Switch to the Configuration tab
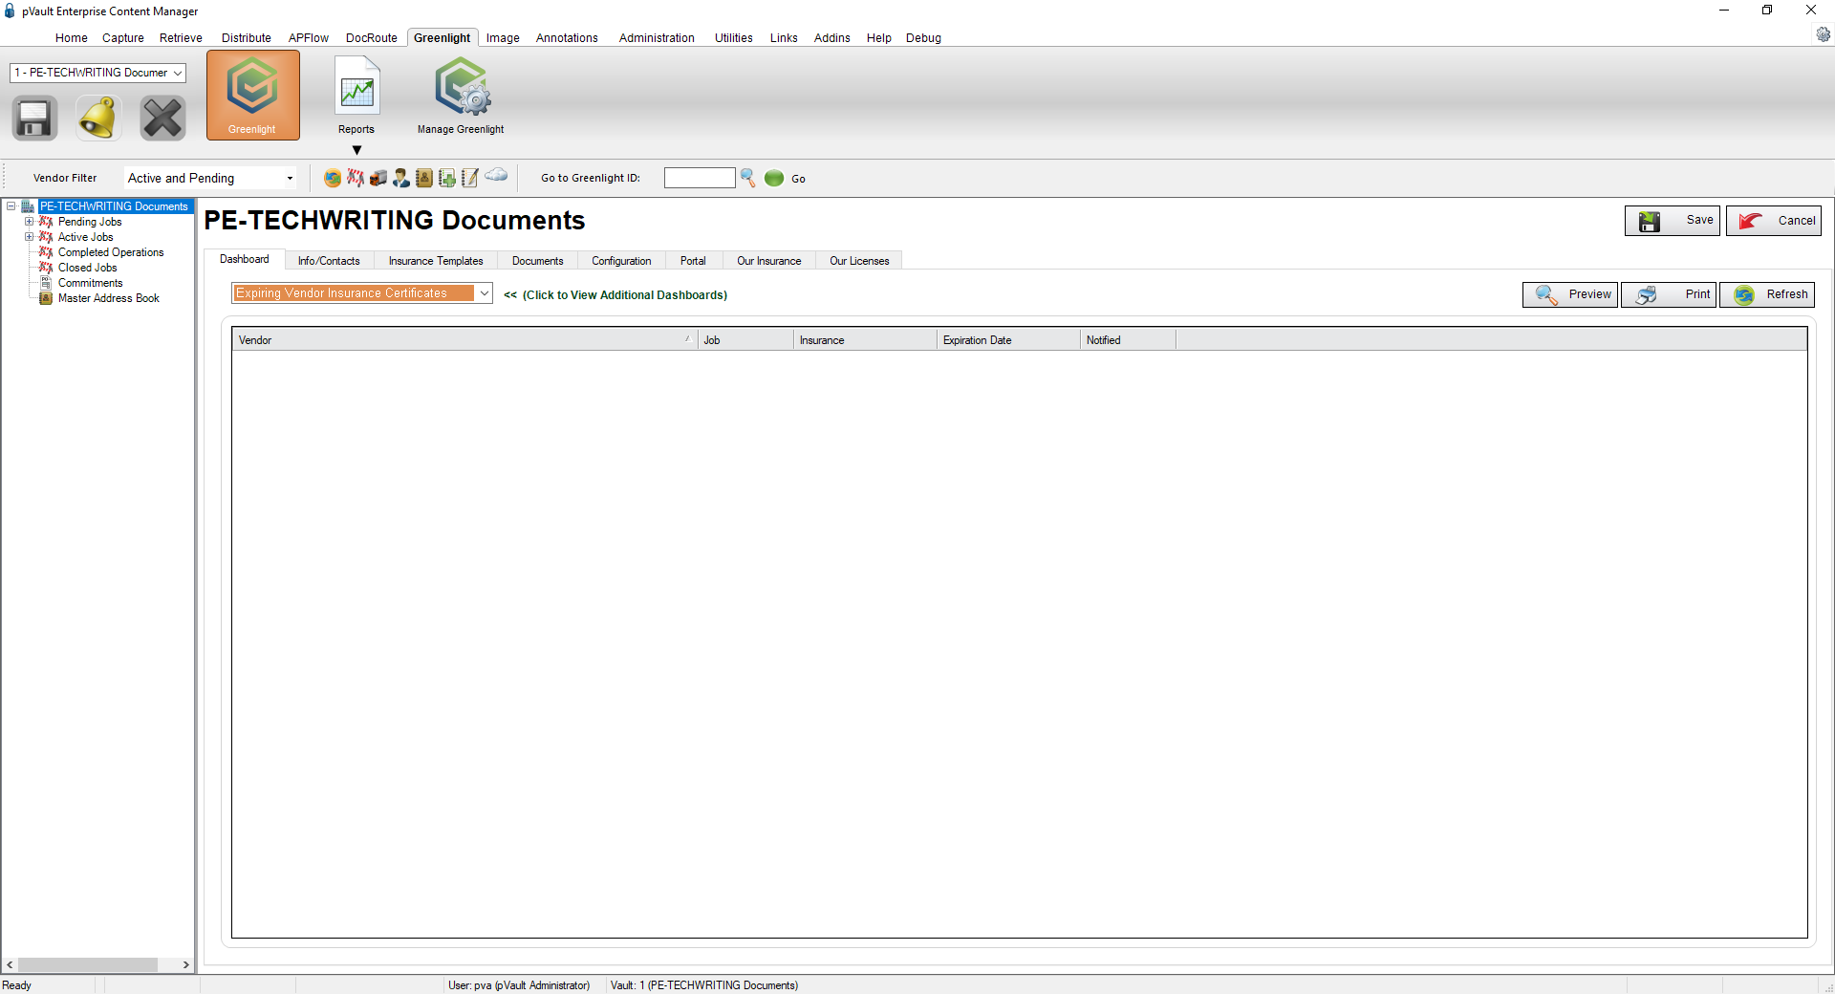The height and width of the screenshot is (994, 1835). [621, 261]
